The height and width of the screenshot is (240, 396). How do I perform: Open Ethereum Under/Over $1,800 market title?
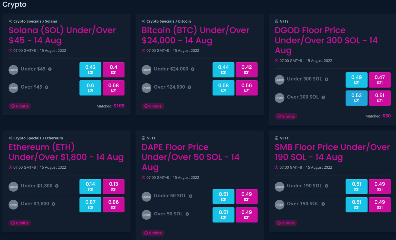(66, 152)
